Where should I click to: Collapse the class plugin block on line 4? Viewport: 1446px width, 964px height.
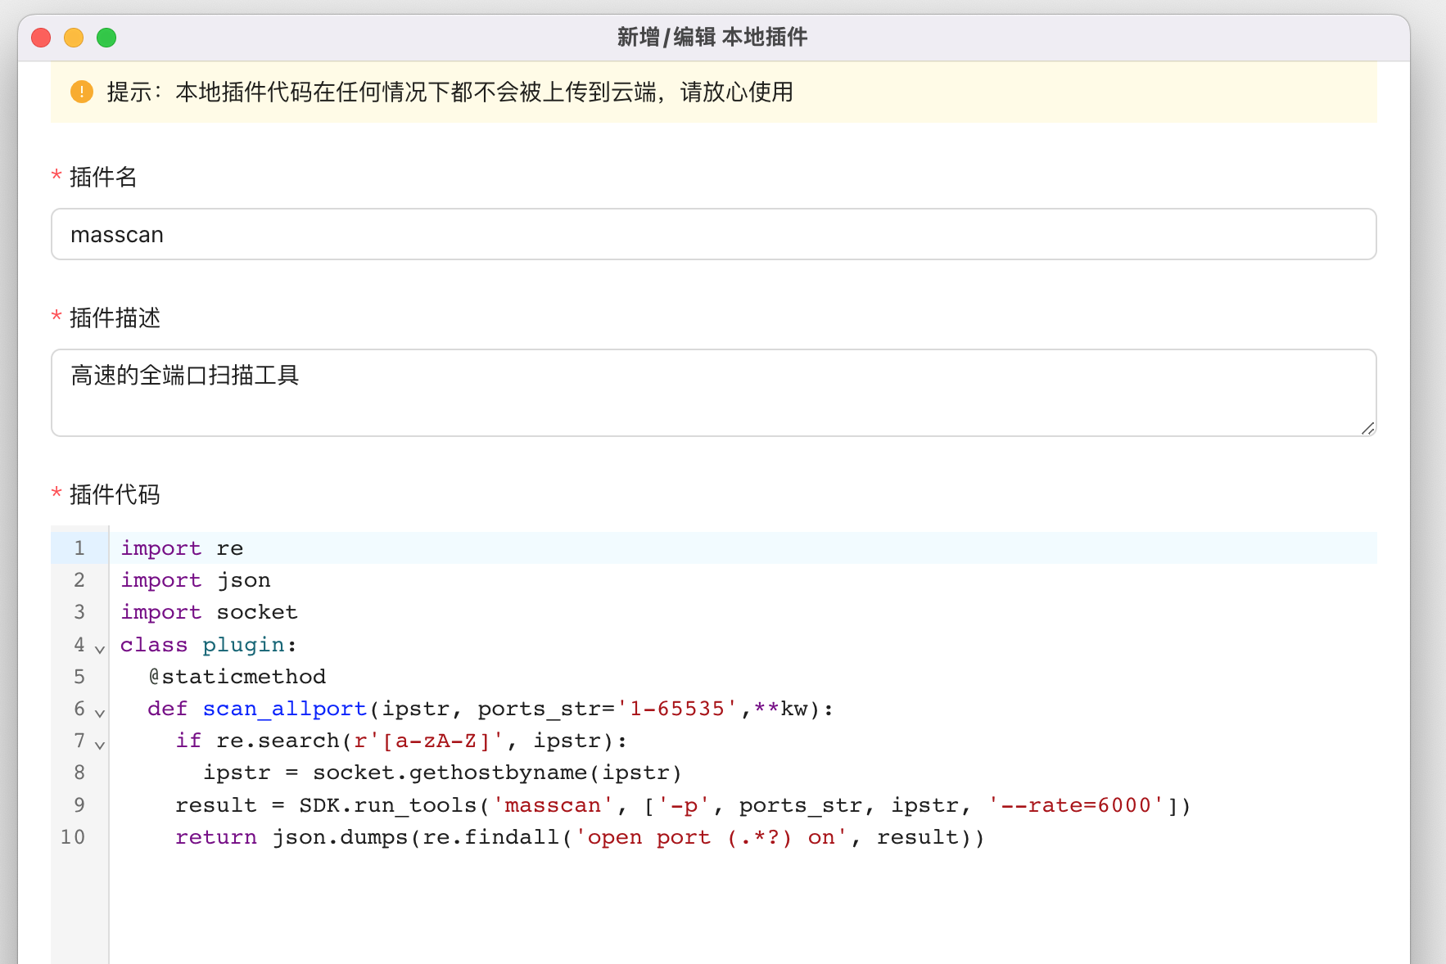[100, 649]
